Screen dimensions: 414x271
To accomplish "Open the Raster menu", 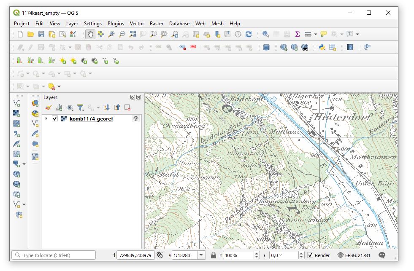I will [x=156, y=24].
